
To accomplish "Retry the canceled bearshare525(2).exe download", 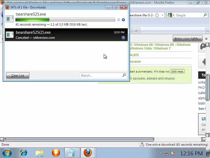I will 123,38.
